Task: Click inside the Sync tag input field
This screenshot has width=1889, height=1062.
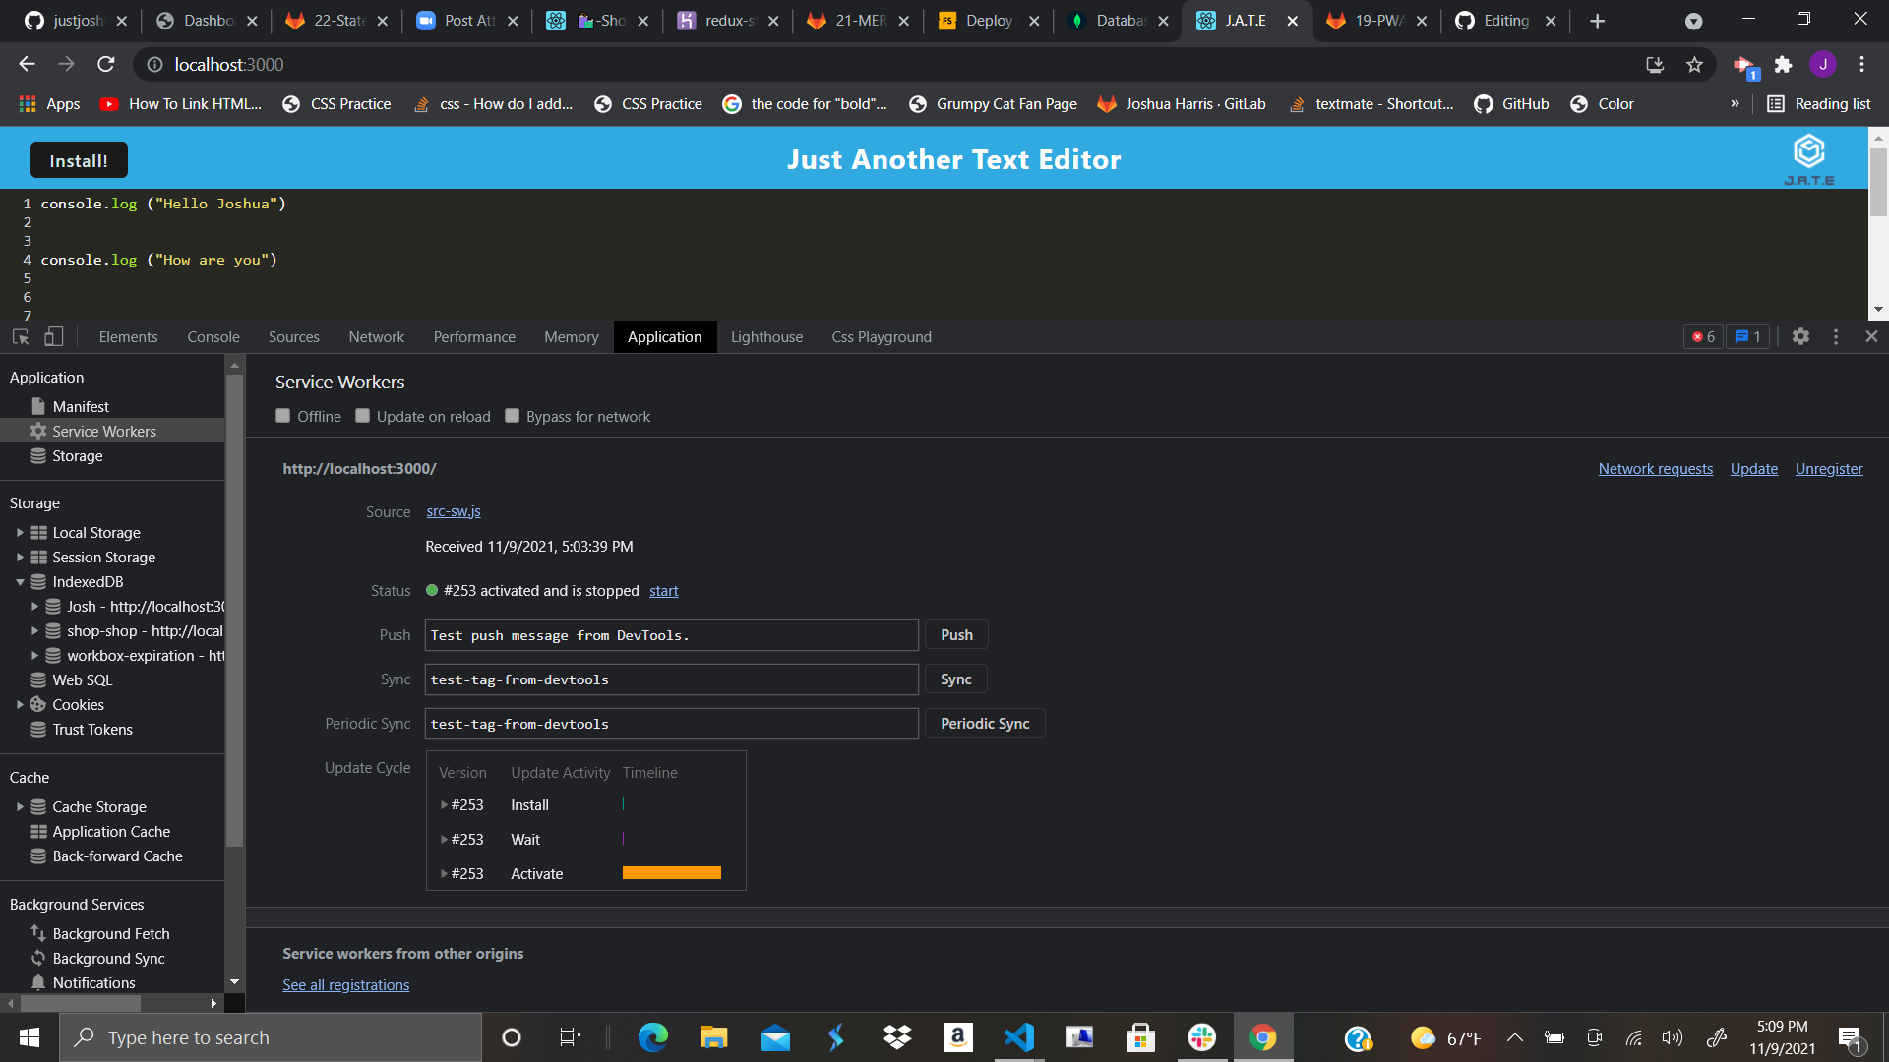Action: [x=671, y=678]
